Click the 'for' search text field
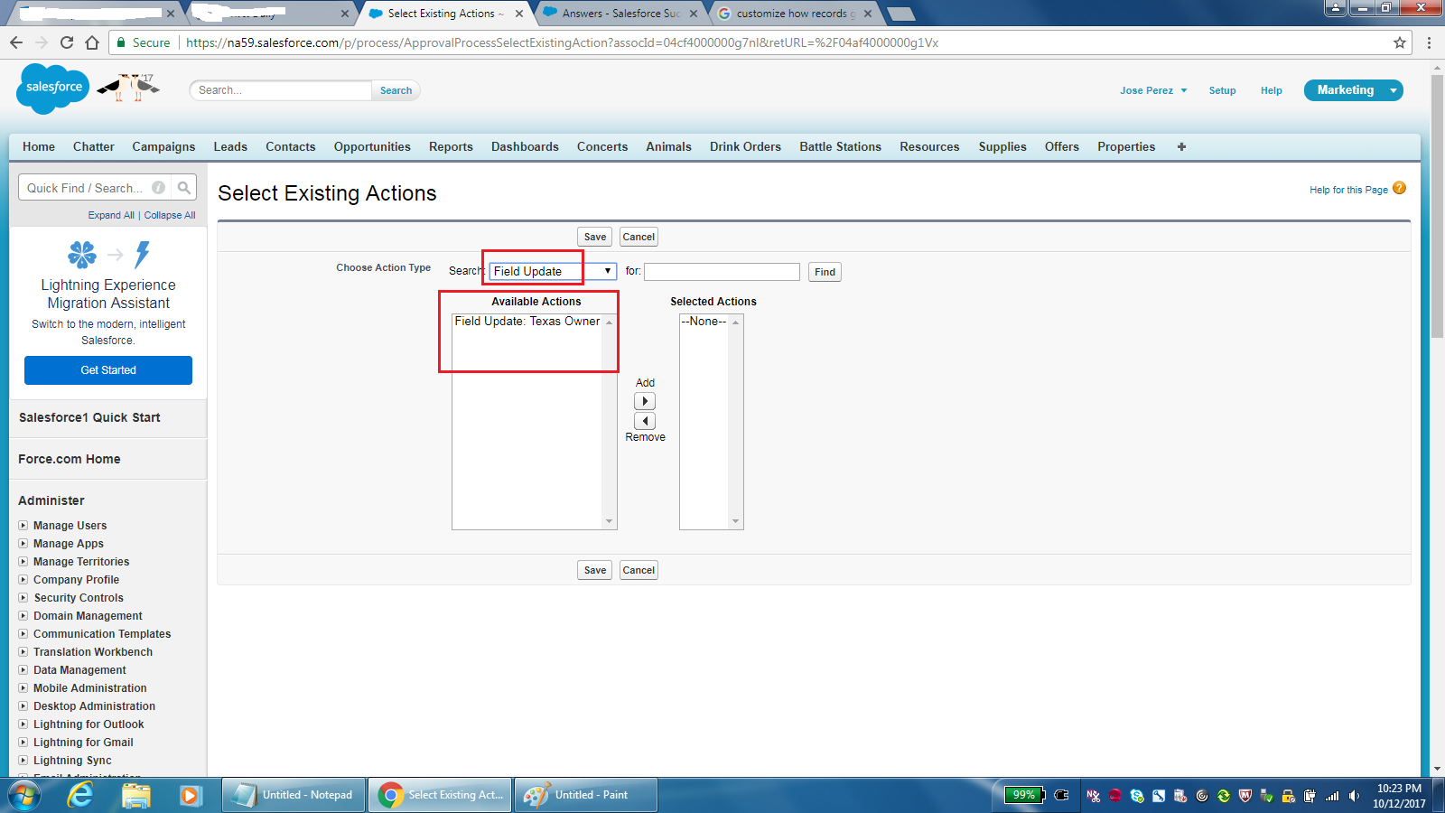This screenshot has width=1445, height=813. click(x=722, y=272)
